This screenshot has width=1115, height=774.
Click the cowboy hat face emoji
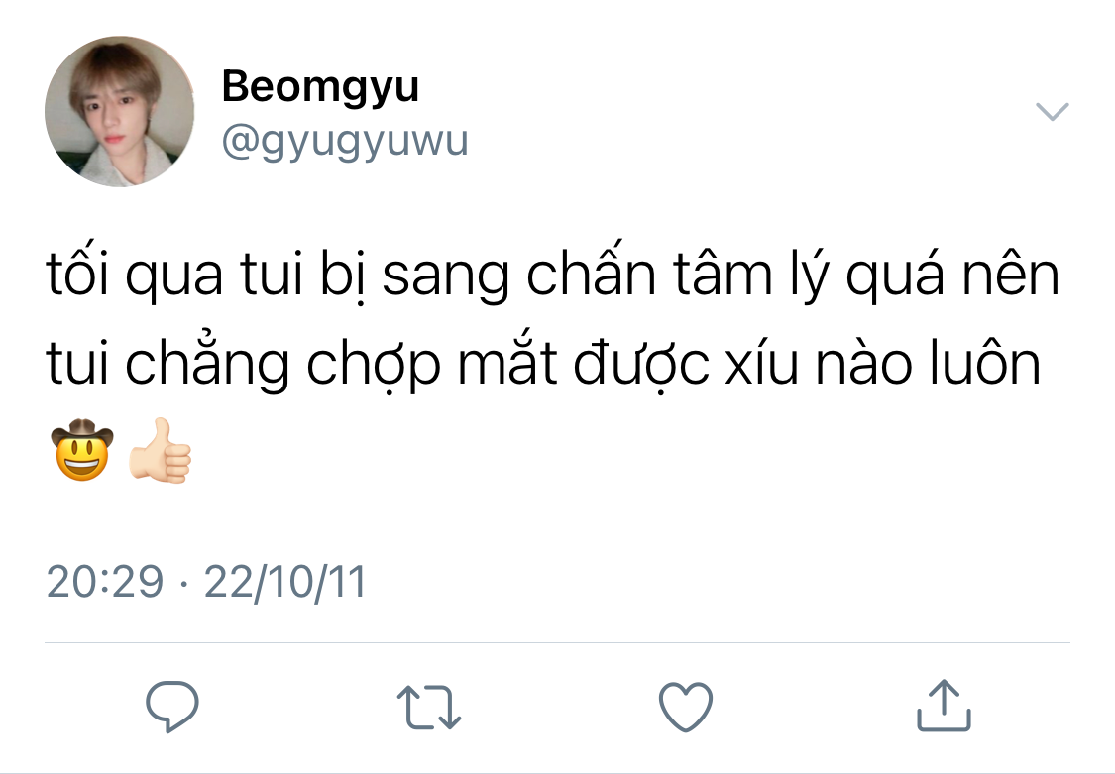point(82,450)
